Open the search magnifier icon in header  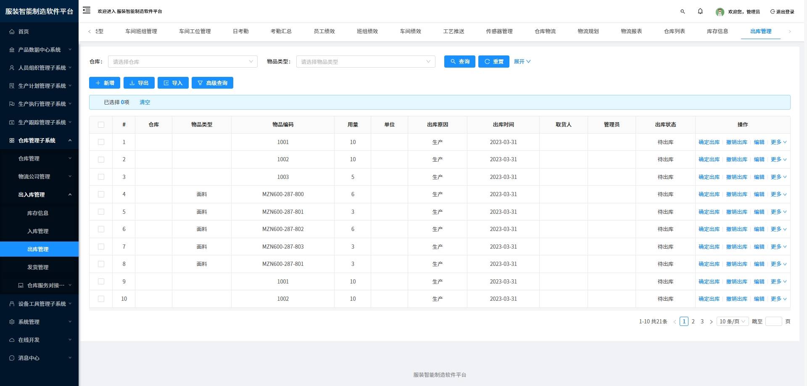pos(683,12)
